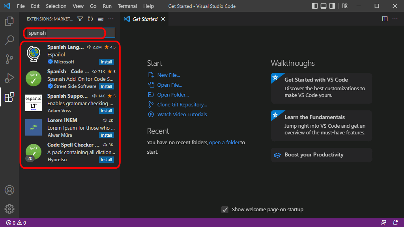Viewport: 404px width, 227px height.
Task: Open the Selection menu
Action: [x=56, y=6]
